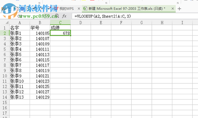The height and width of the screenshot is (118, 198).
Task: Select the cell 张李8
Action: [x=20, y=70]
